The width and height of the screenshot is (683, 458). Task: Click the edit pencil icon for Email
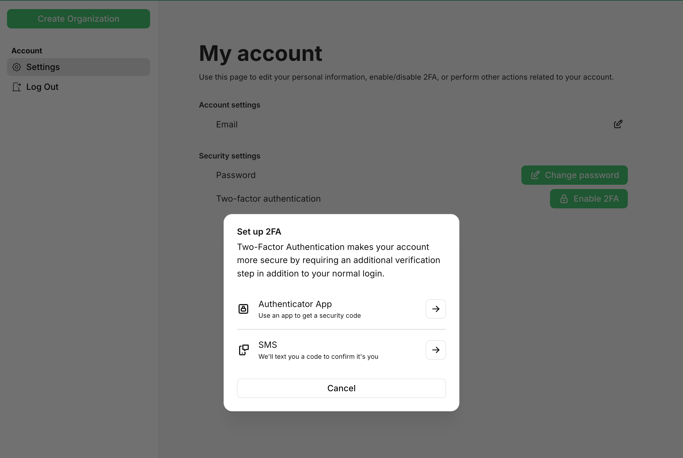pos(618,124)
